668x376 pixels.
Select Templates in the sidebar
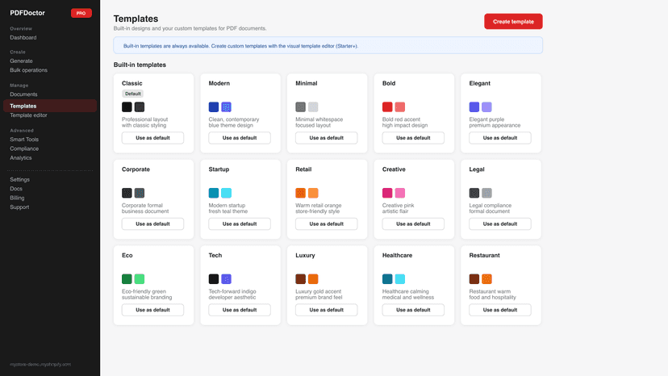point(50,106)
